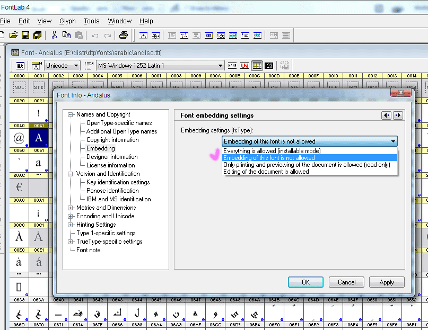Select codepages table mode icon

coord(257,66)
